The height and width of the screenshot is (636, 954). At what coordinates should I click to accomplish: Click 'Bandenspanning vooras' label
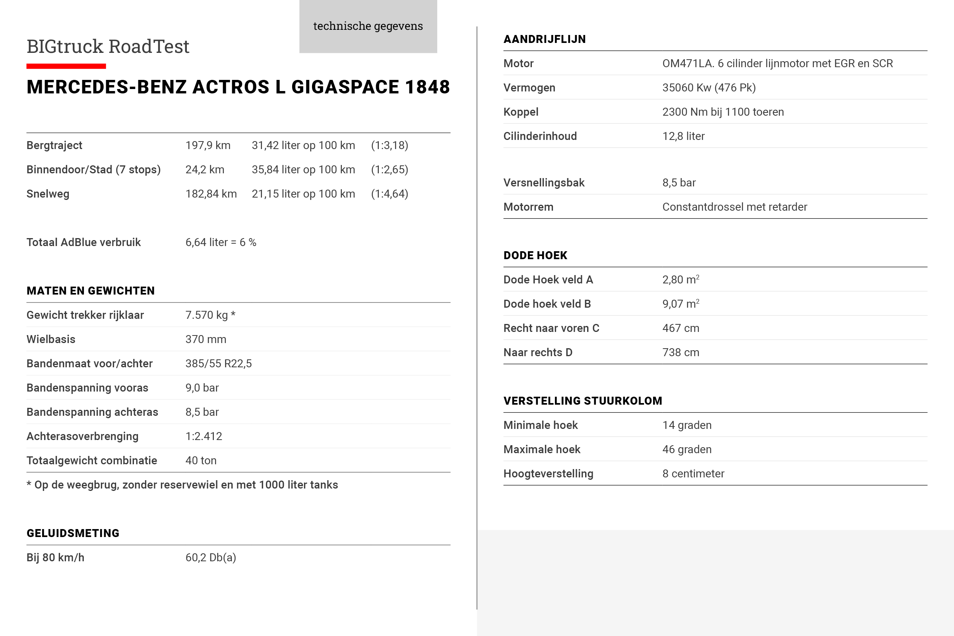point(87,388)
